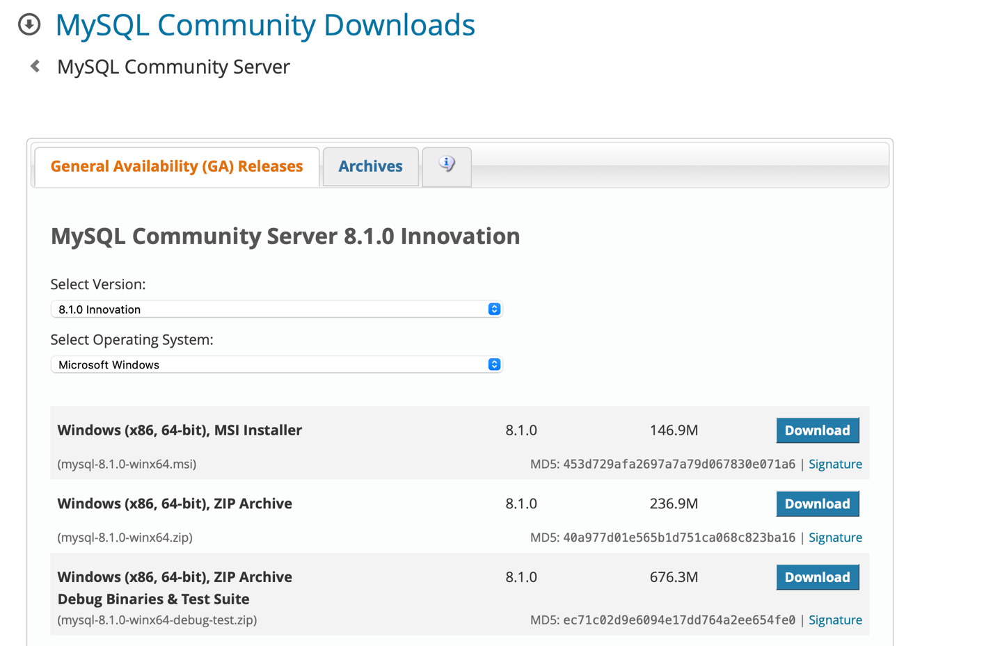Click the 'MySQL Community Server 8.1.0 Innovation' heading

285,236
